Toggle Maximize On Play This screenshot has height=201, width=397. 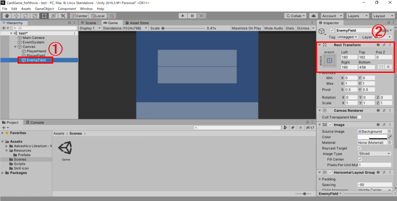tap(246, 28)
